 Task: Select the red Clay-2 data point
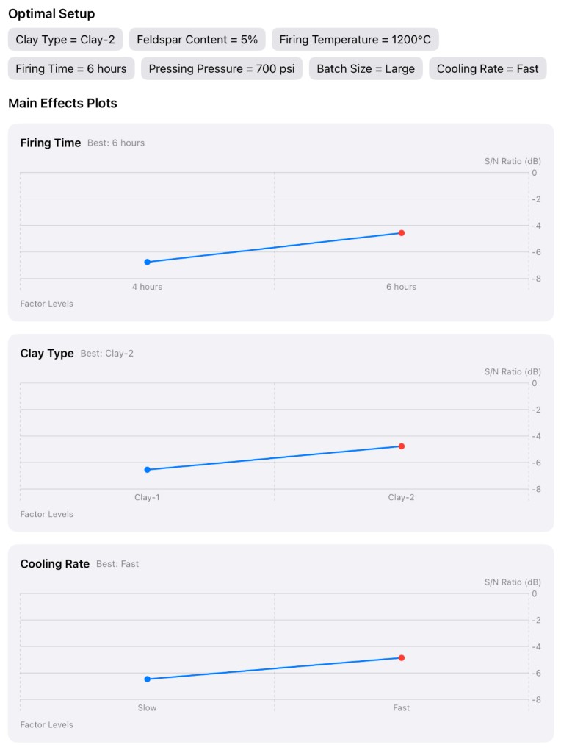coord(402,446)
